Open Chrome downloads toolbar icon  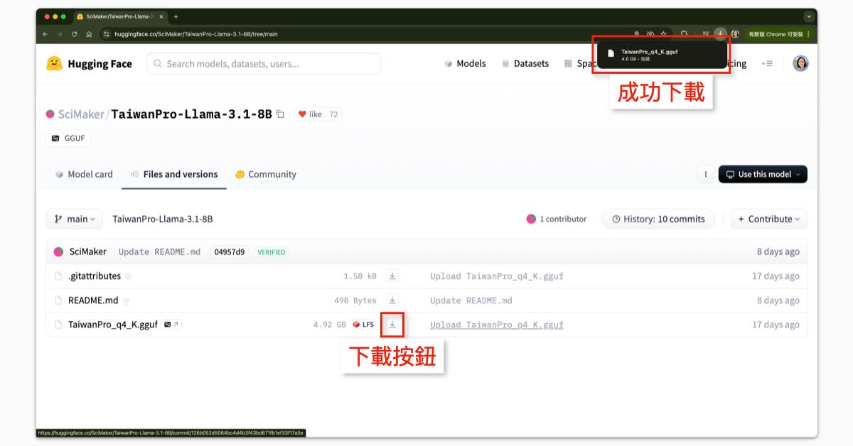point(721,33)
